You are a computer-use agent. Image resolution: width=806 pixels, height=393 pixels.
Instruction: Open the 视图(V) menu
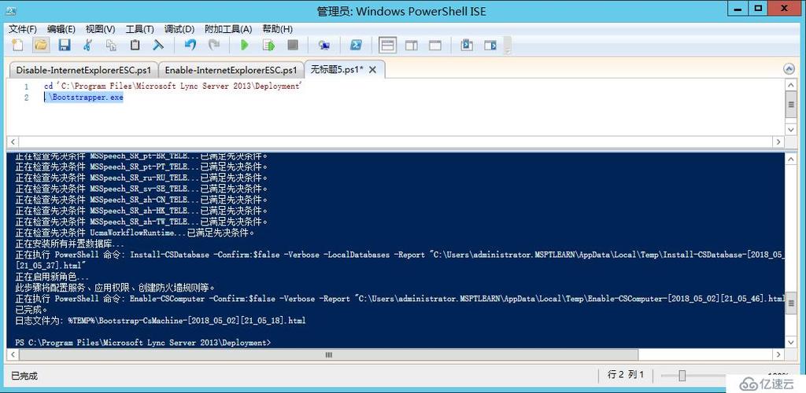point(100,29)
